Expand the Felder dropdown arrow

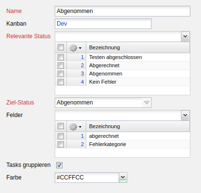click(185, 116)
